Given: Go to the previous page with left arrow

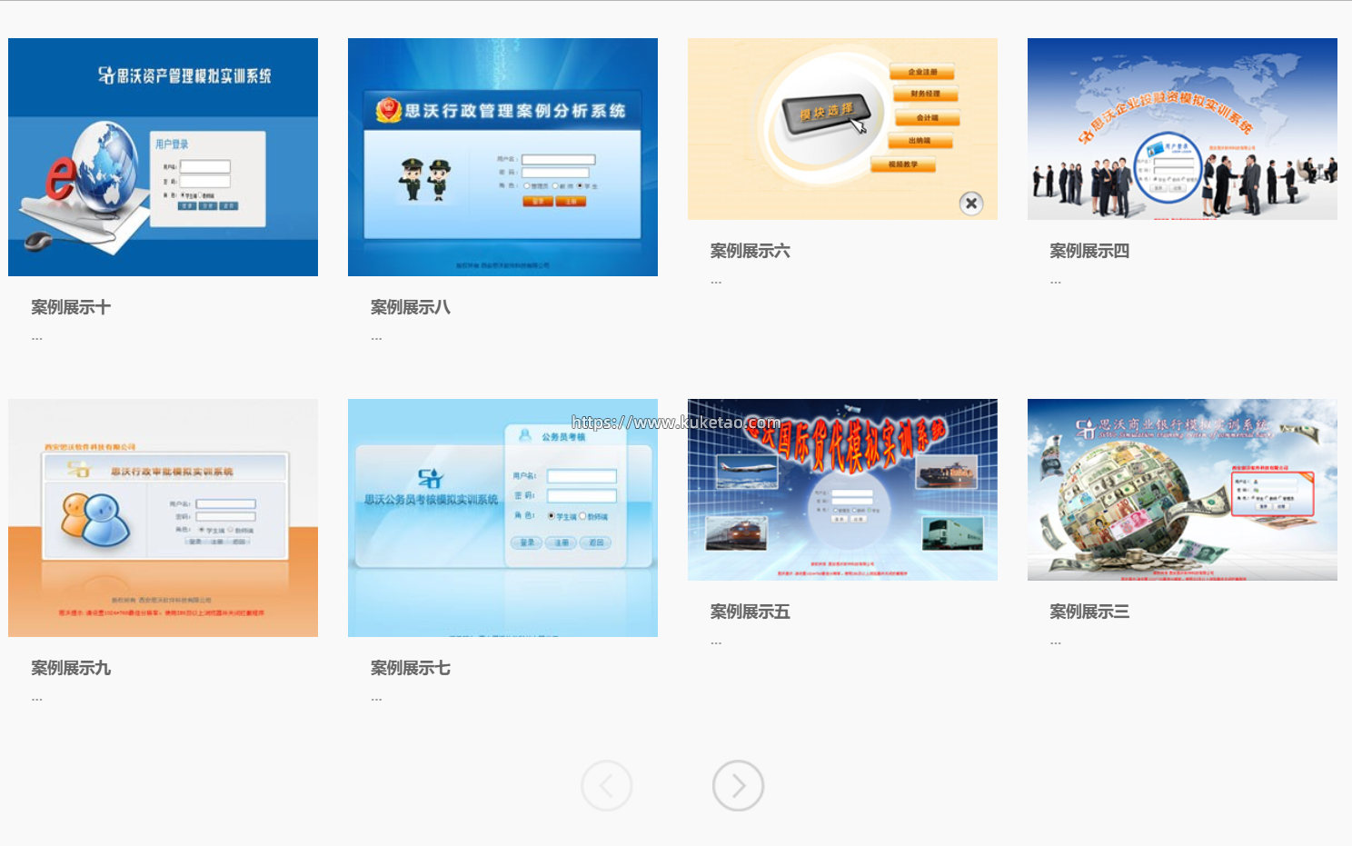Looking at the screenshot, I should (607, 786).
